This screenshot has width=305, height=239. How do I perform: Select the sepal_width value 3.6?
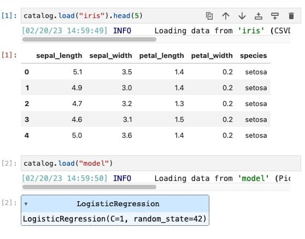pos(127,135)
